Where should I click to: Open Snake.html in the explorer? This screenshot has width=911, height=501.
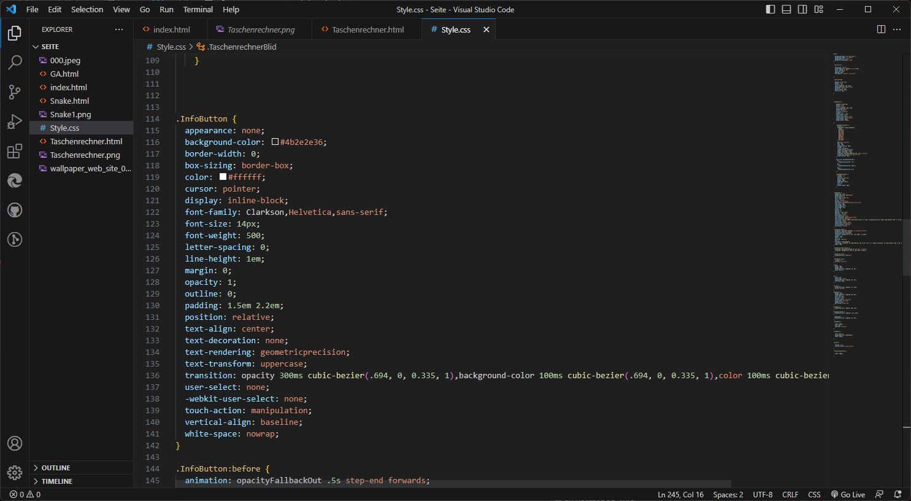[x=69, y=101]
